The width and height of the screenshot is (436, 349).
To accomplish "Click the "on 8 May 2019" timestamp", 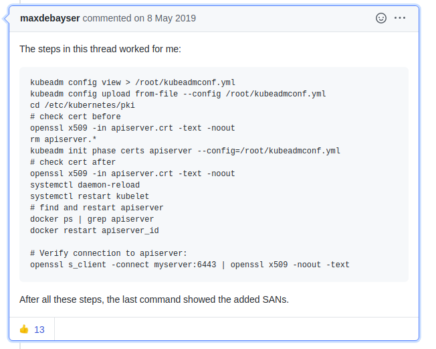I will pyautogui.click(x=165, y=18).
